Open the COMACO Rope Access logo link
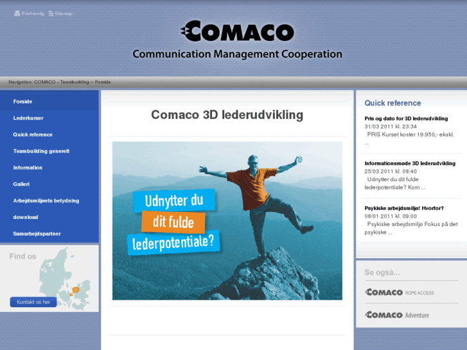The width and height of the screenshot is (467, 350). pos(400,292)
